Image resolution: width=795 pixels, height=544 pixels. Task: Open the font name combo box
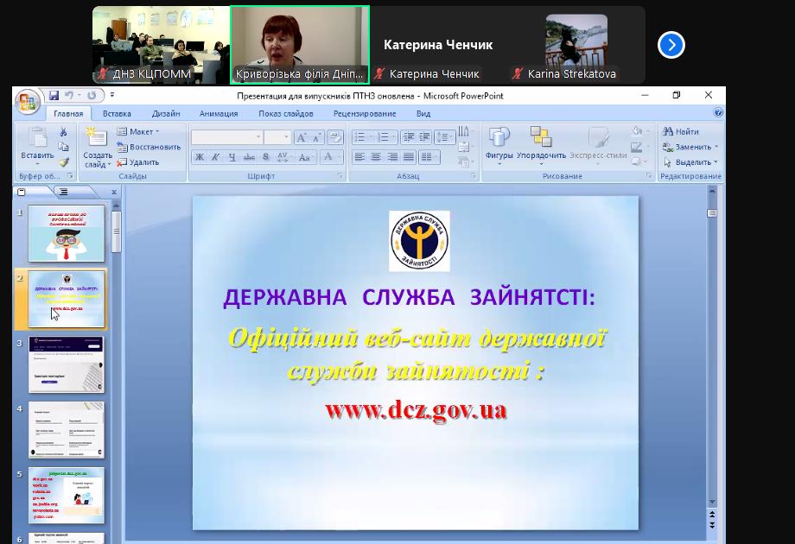click(x=226, y=137)
